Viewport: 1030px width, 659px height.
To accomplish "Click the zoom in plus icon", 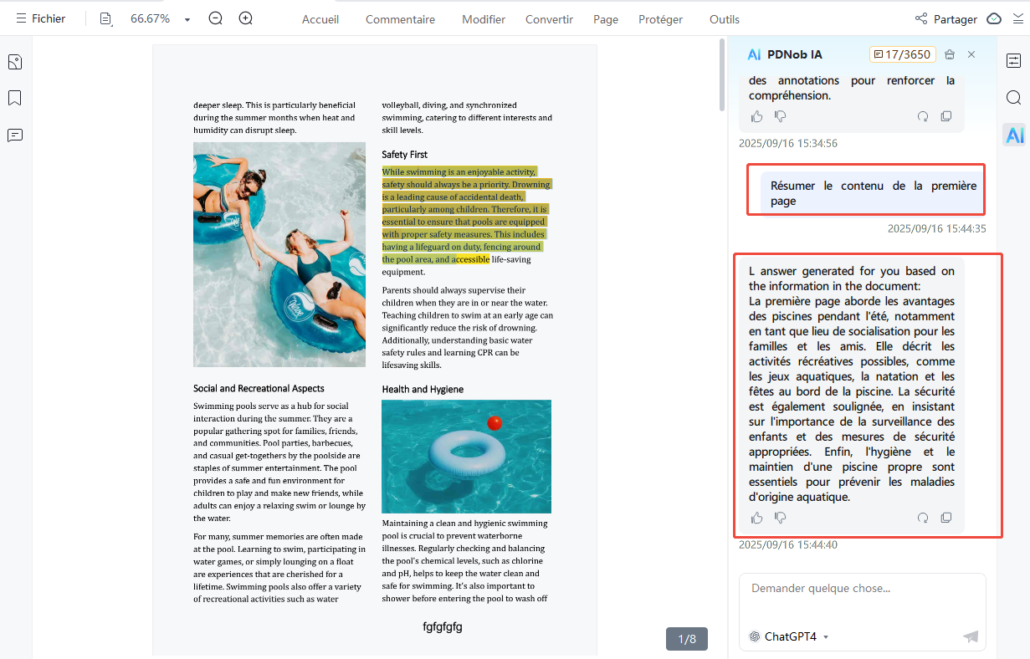I will [x=246, y=18].
